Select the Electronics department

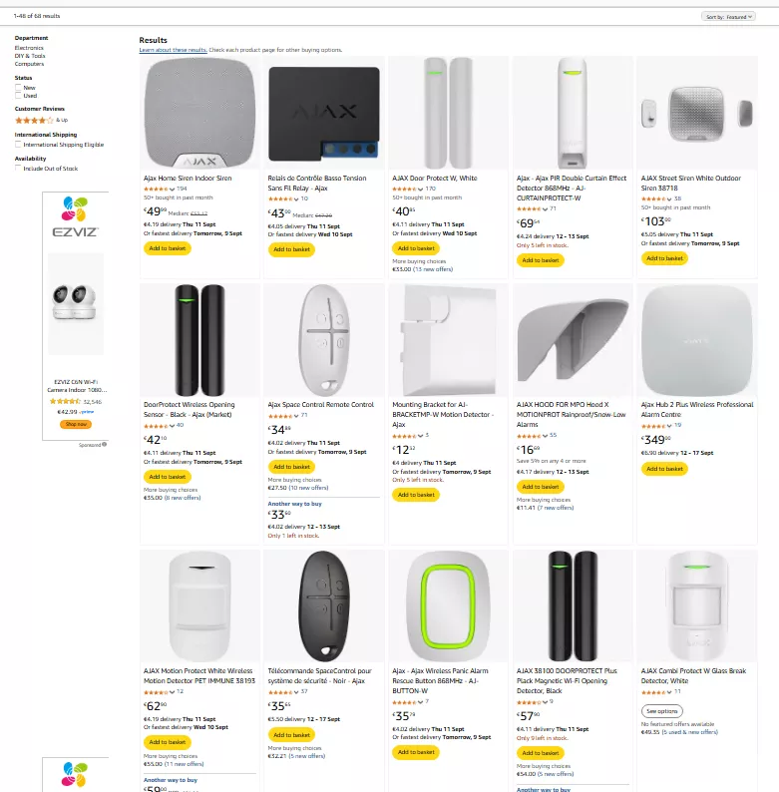(x=29, y=48)
